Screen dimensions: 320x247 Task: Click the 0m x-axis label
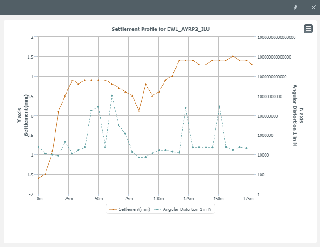pos(40,199)
